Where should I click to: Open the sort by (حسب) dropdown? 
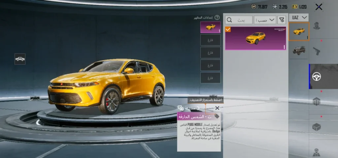(266, 20)
